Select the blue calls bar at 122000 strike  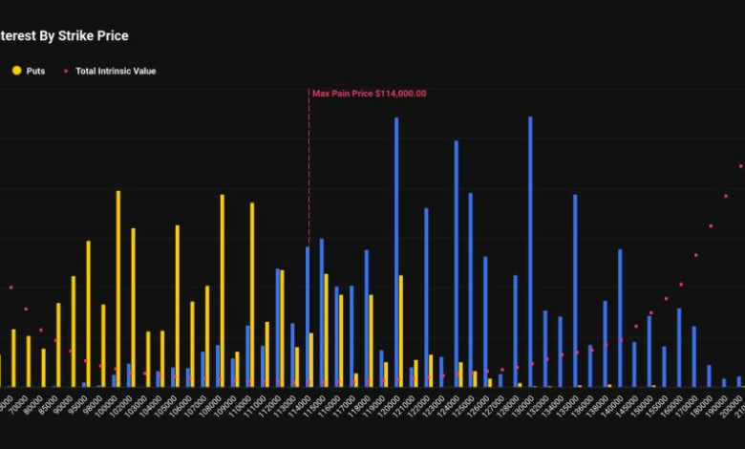point(426,296)
